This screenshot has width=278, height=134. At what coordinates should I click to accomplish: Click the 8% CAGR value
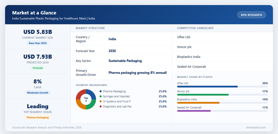click(x=38, y=81)
